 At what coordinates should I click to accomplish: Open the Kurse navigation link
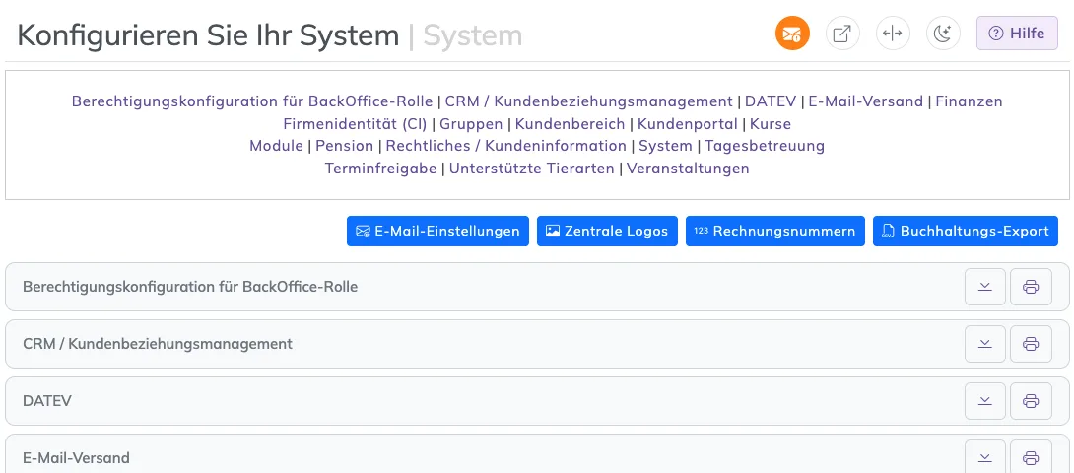point(771,124)
